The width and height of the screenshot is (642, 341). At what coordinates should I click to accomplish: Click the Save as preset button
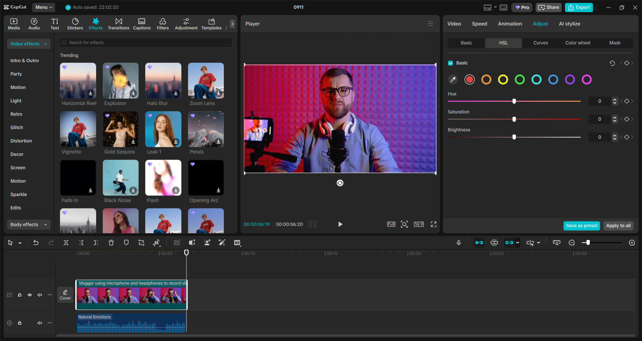[x=581, y=226]
